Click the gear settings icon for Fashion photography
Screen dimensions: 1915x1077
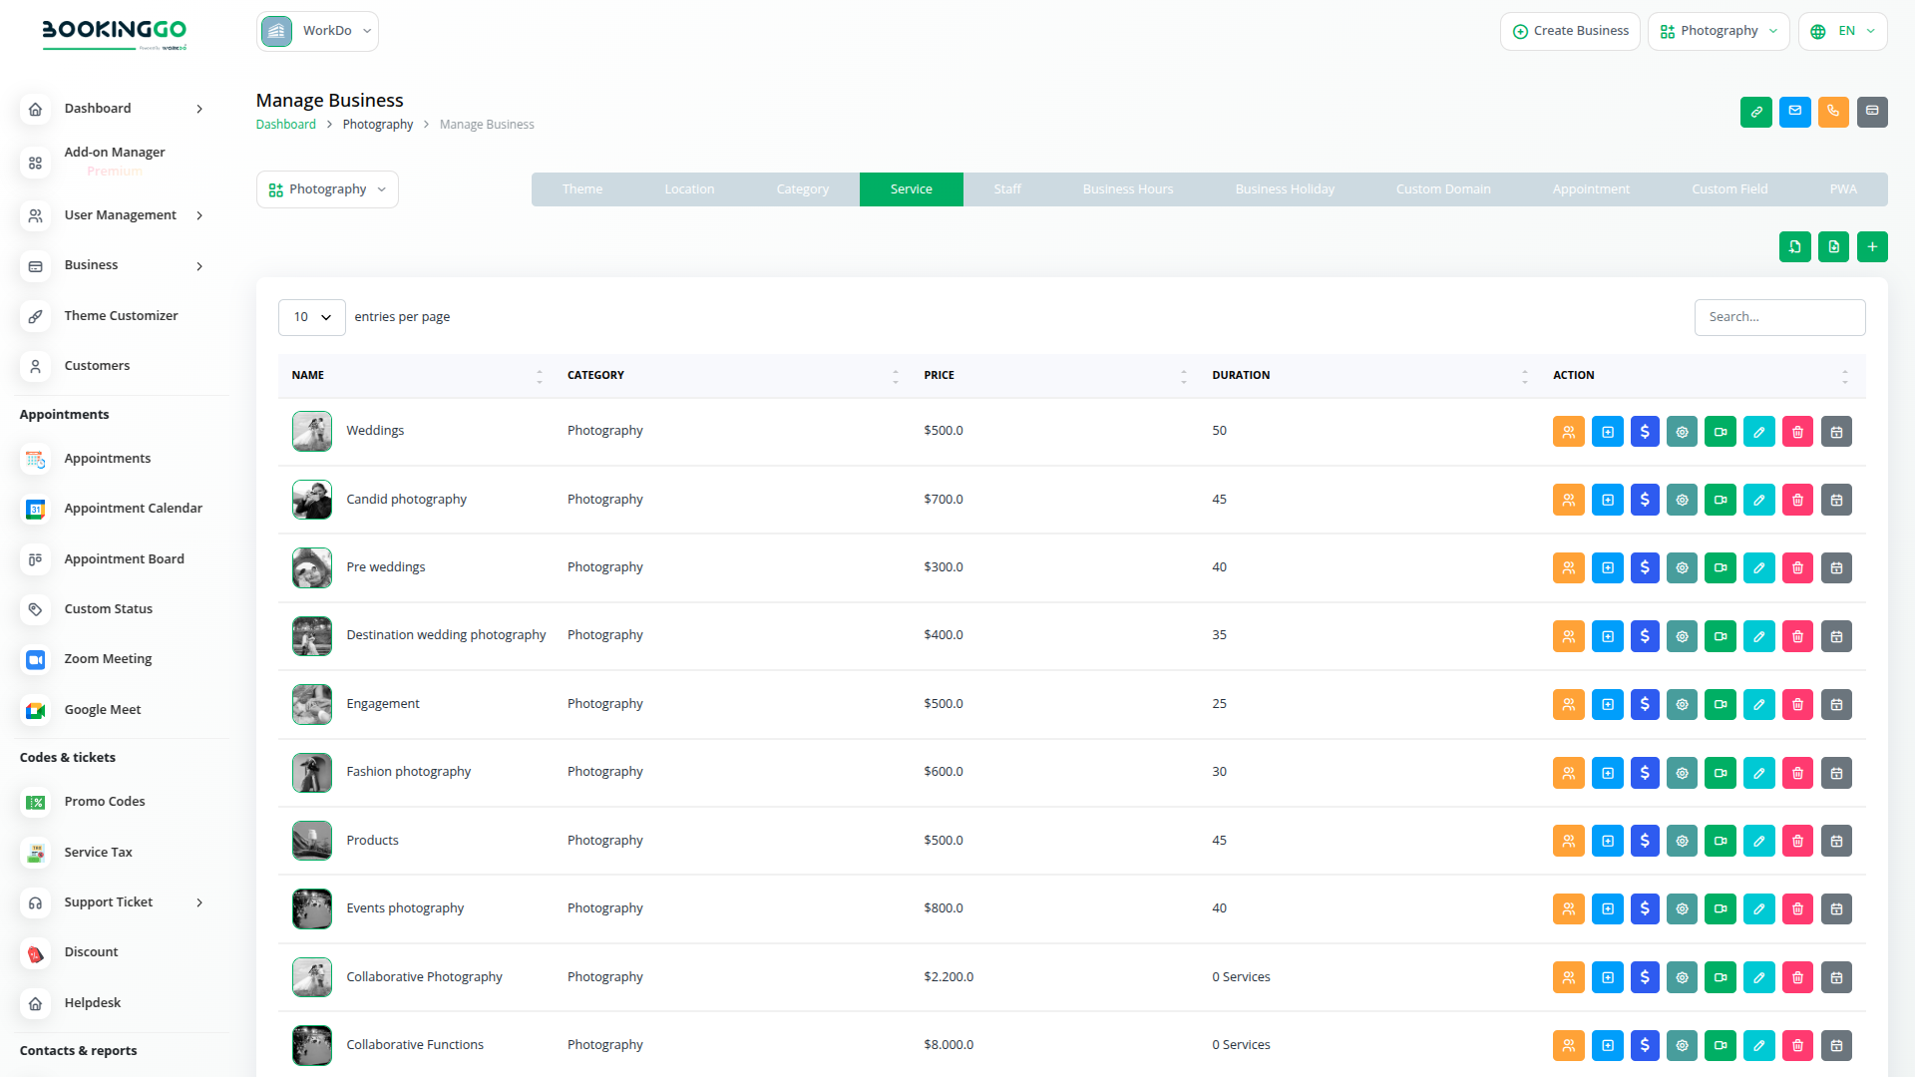pyautogui.click(x=1682, y=773)
